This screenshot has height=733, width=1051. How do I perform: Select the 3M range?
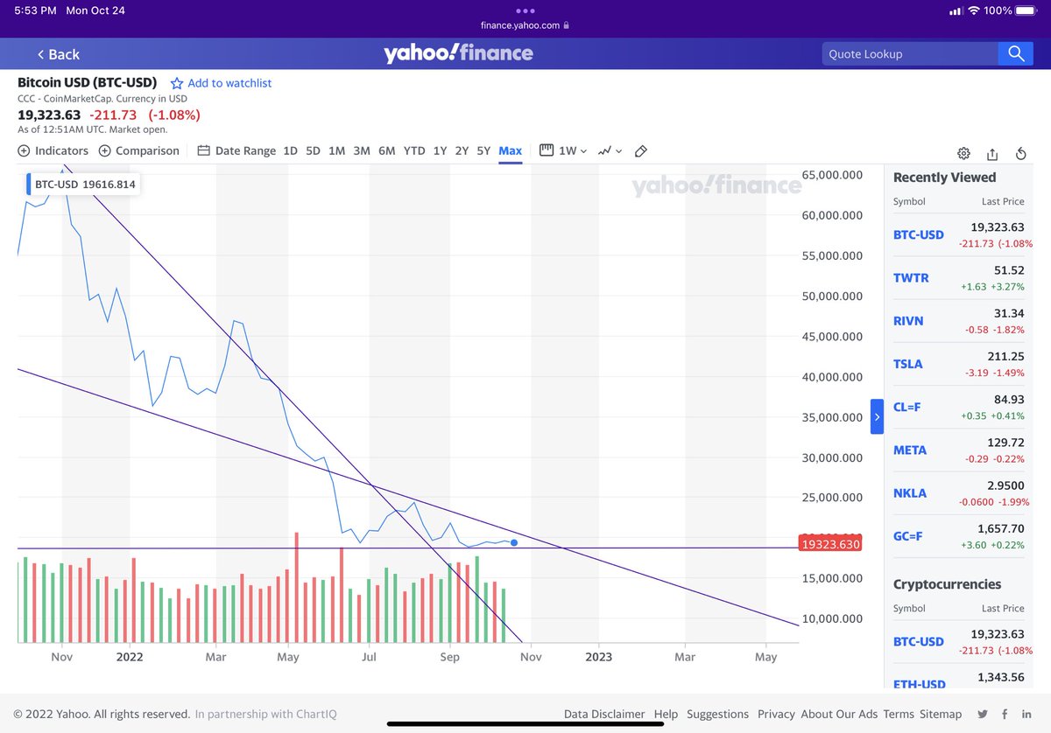362,150
